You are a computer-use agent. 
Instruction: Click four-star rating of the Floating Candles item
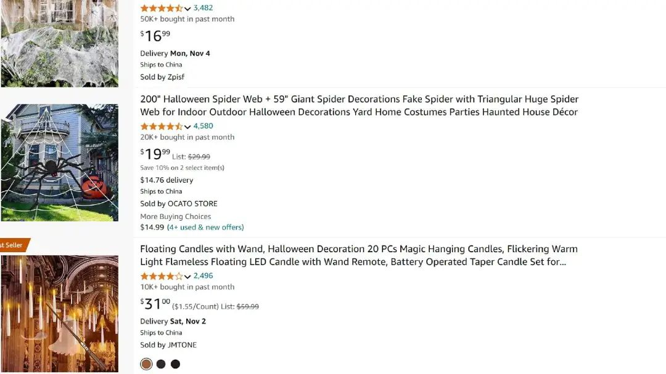click(161, 276)
